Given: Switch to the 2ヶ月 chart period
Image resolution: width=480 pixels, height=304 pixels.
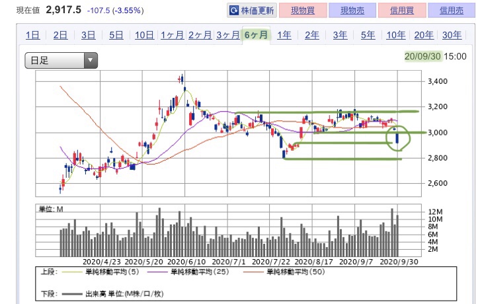Looking at the screenshot, I should pos(200,35).
